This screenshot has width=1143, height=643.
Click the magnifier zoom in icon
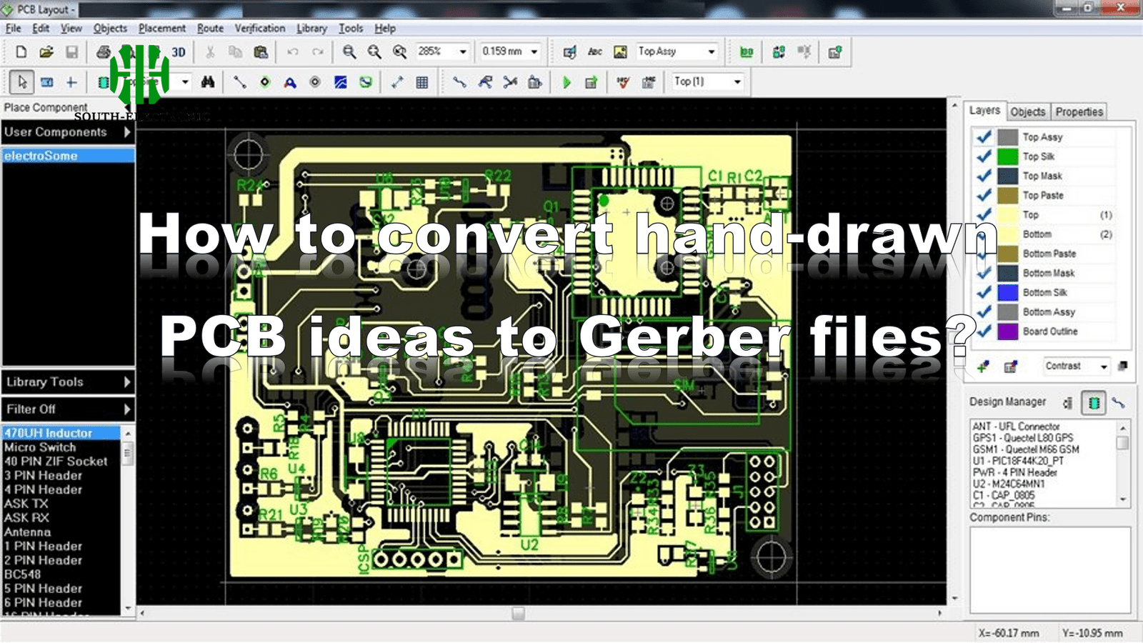(349, 52)
